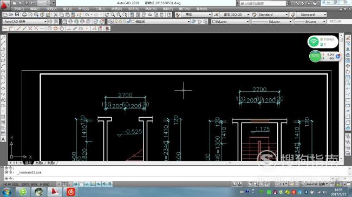The image size is (352, 197).
Task: Select the Zoom Realtime magnifier icon
Action: pos(113,15)
